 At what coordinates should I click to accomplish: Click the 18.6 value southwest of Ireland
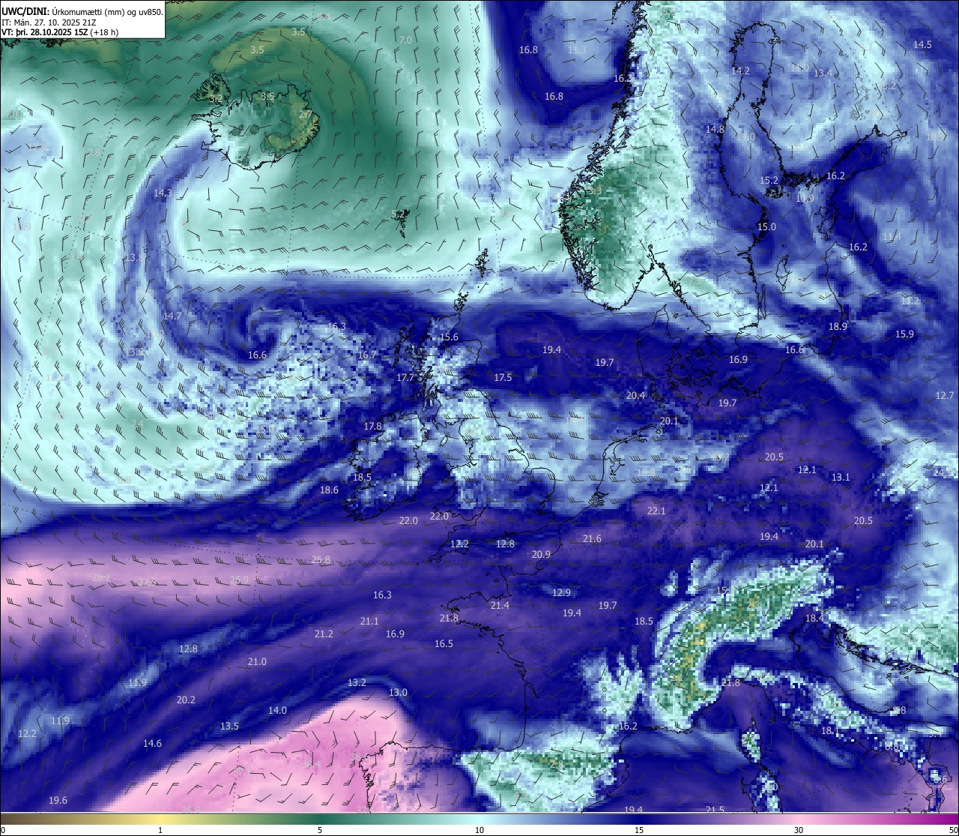329,490
